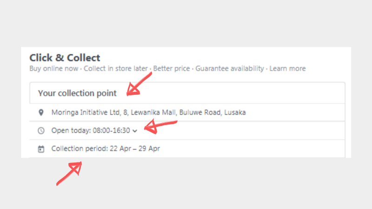Click the red arrow pointing at Collection period

pyautogui.click(x=70, y=173)
